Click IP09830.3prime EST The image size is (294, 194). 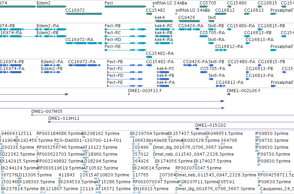point(258,137)
